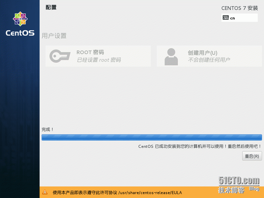Click the 已经设置 root 密码 status text
This screenshot has height=198, width=264.
[x=99, y=60]
